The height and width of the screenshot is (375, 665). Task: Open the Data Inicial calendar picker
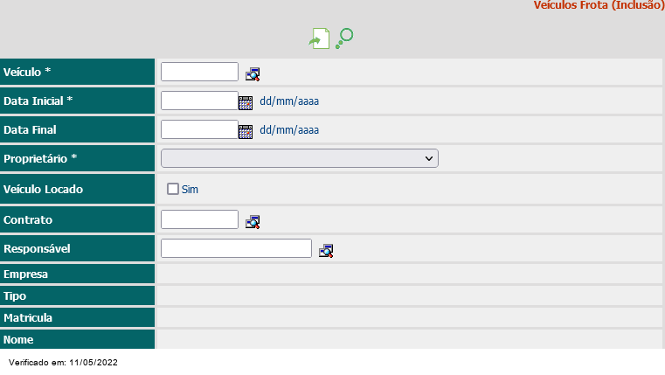246,102
